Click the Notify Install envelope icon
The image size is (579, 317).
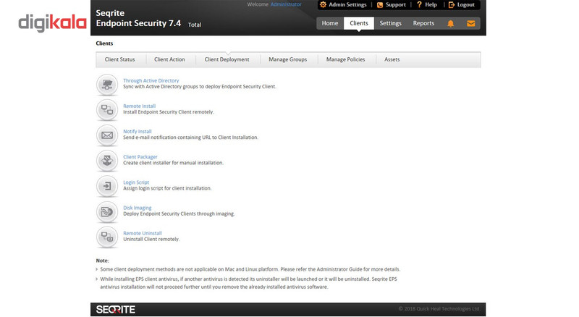coord(107,135)
